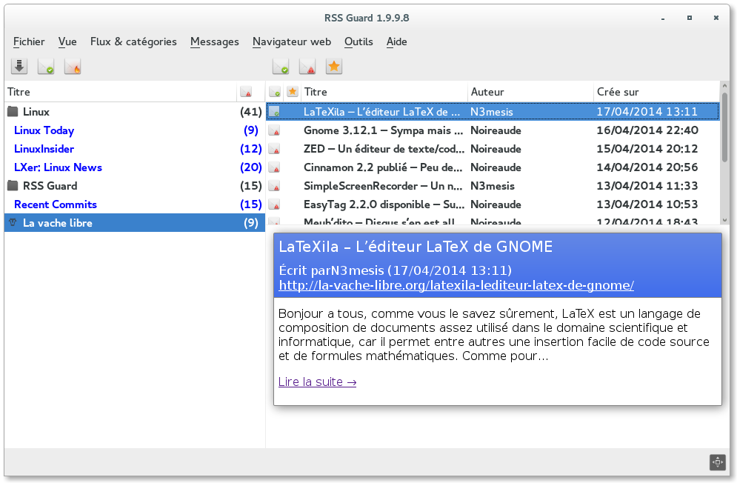Click the unread count (9) beside Linux Today
This screenshot has width=737, height=483.
pyautogui.click(x=251, y=130)
